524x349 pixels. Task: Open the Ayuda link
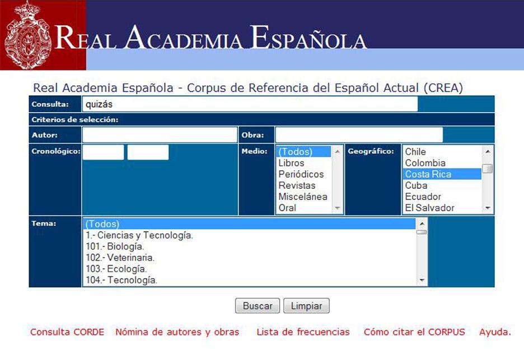point(495,332)
